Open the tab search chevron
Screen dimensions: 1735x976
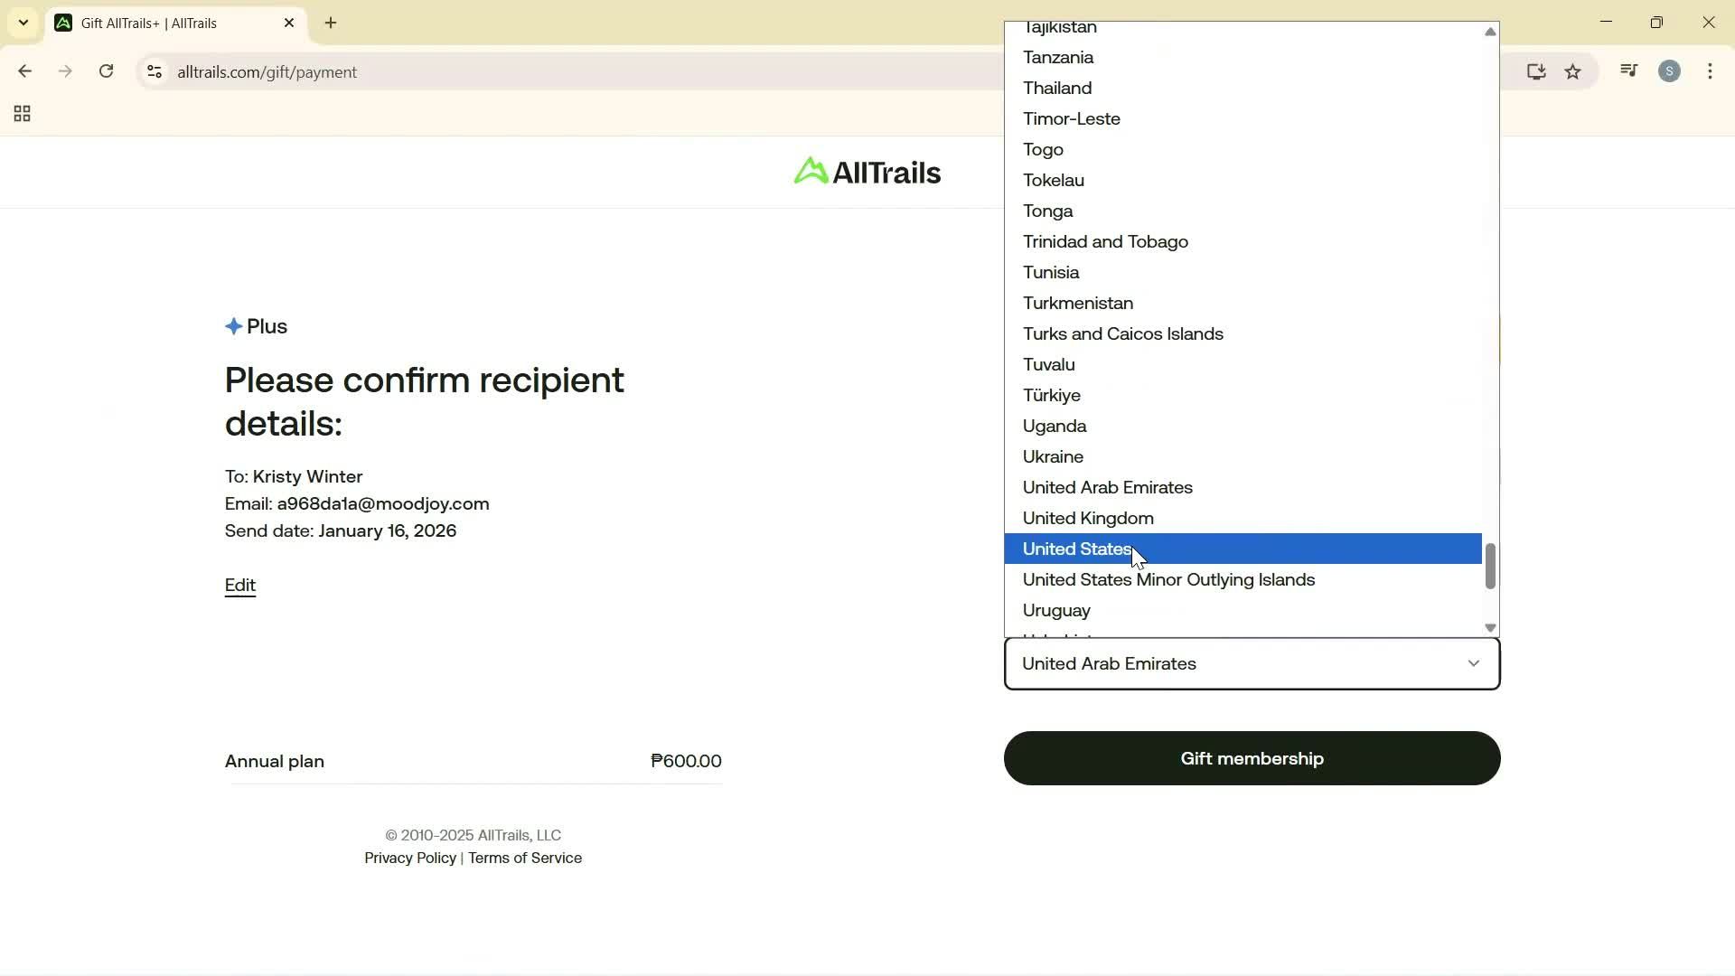tap(23, 23)
